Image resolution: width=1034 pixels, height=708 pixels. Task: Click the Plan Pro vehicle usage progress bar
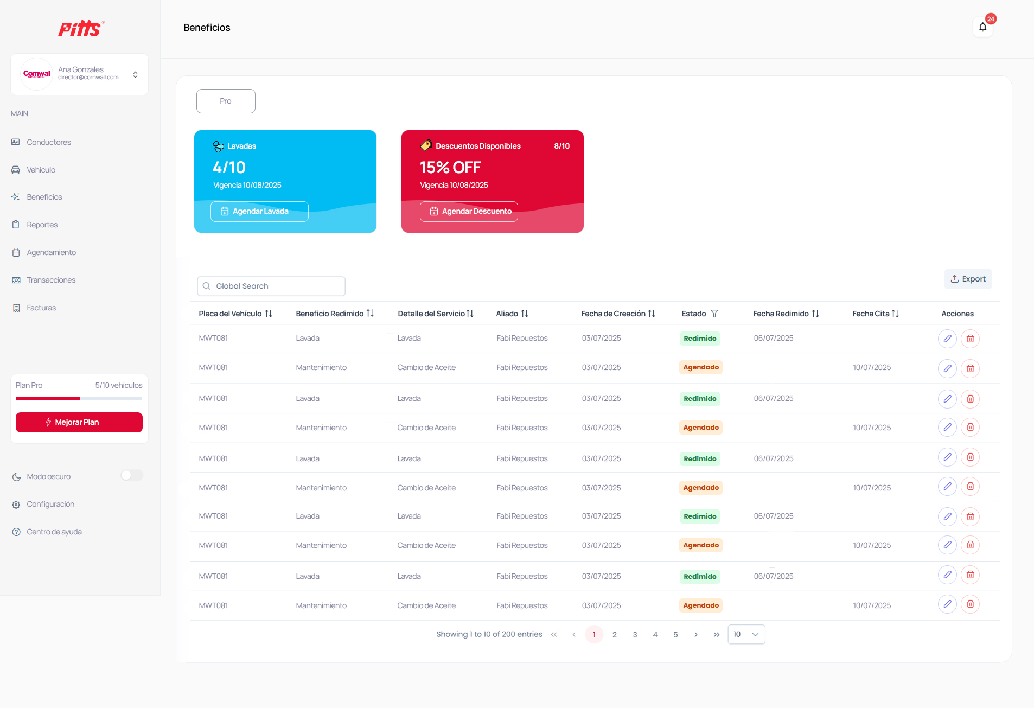pyautogui.click(x=79, y=398)
